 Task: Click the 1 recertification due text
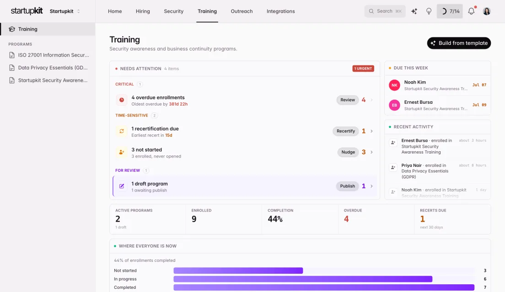[x=155, y=128]
